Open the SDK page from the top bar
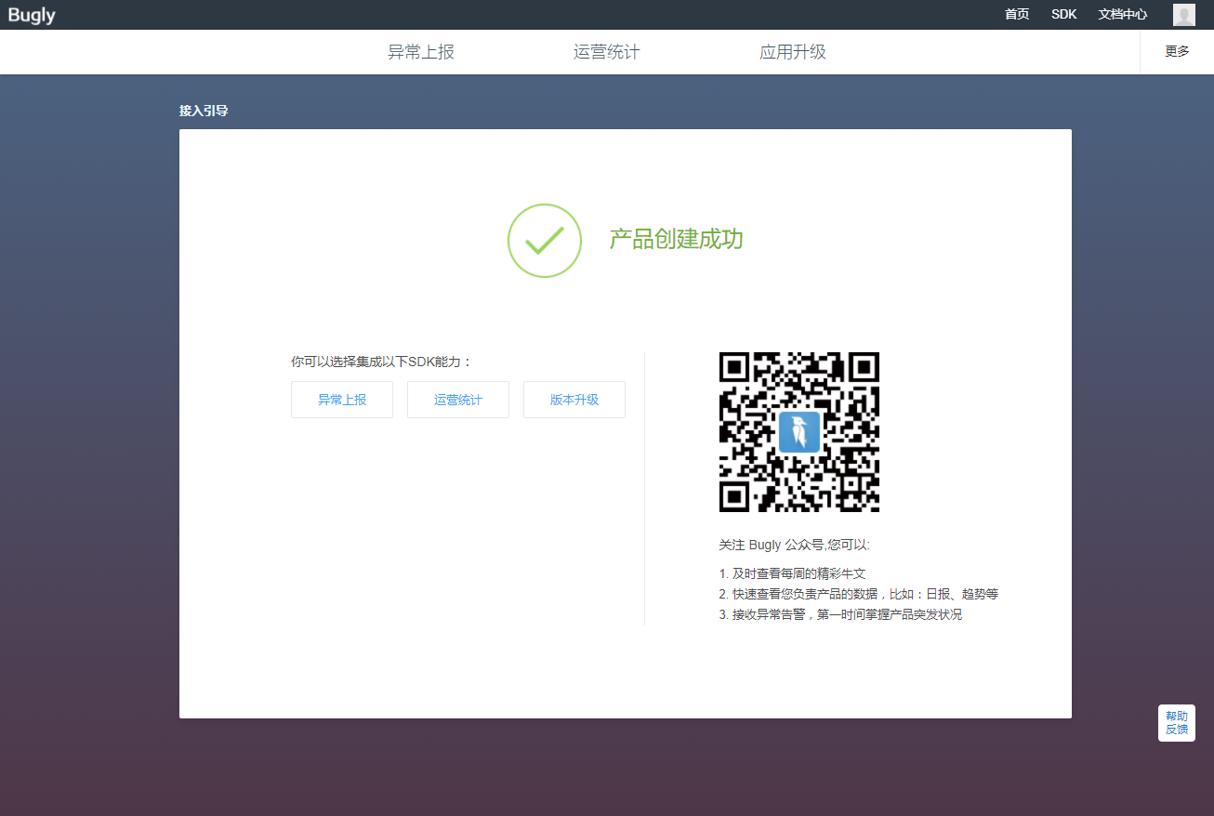The image size is (1214, 816). pos(1063,14)
